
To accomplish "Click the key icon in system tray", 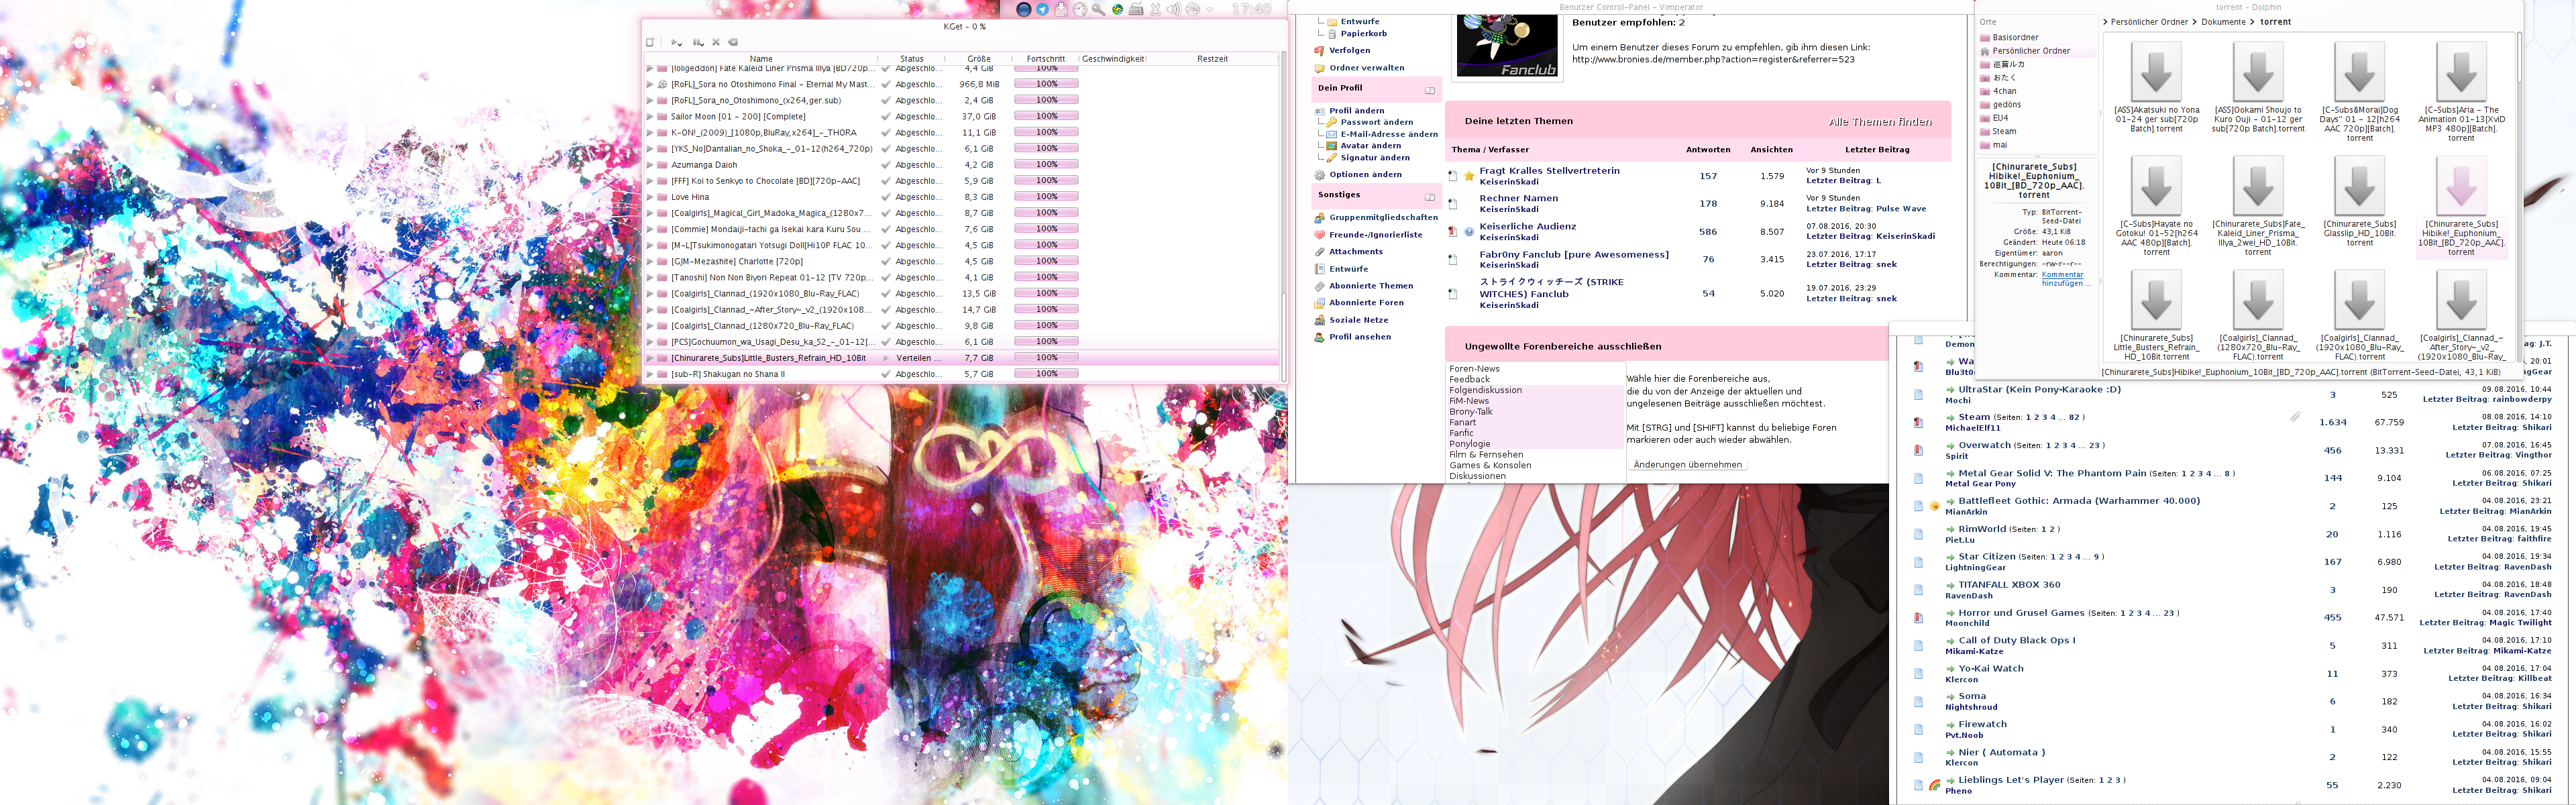I will tap(1098, 9).
